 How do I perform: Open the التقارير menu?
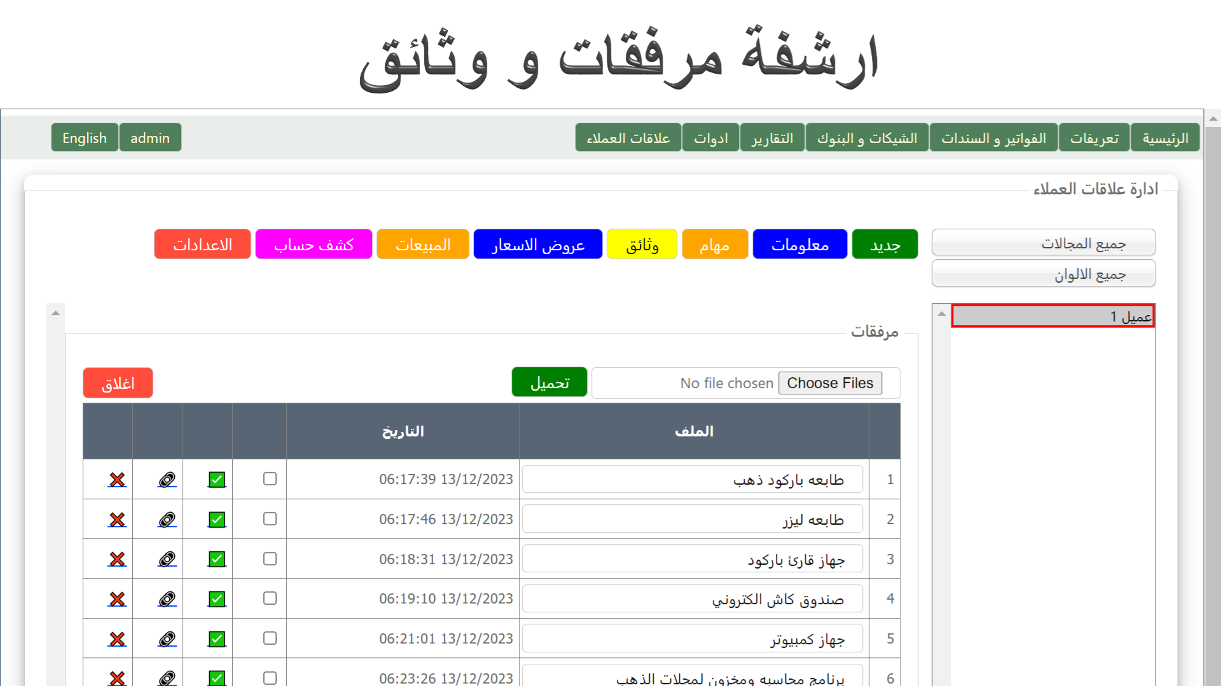tap(772, 138)
